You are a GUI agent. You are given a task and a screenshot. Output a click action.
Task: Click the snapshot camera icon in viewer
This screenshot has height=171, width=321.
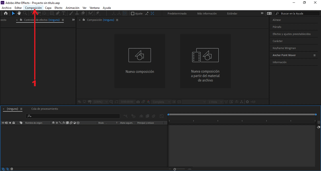[x=138, y=102]
